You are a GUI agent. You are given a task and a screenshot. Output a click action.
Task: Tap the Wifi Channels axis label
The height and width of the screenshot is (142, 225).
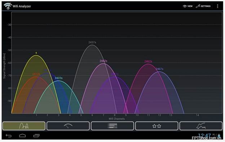116,119
